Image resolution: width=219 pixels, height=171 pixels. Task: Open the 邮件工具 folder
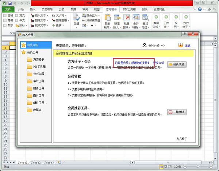[35, 103]
